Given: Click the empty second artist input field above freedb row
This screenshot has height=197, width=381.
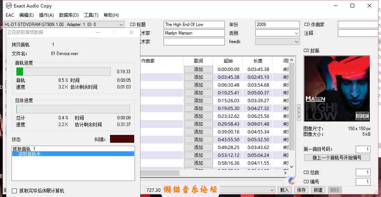Looking at the screenshot, I should [194, 42].
